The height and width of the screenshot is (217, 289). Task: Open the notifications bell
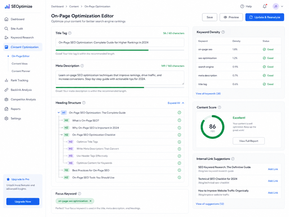(x=264, y=6)
